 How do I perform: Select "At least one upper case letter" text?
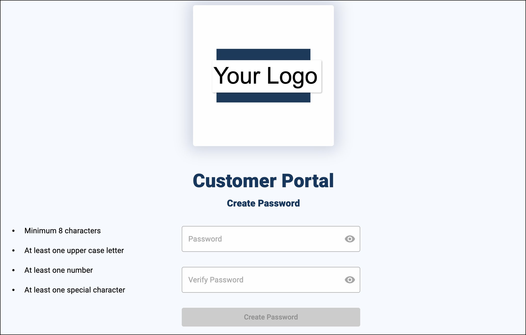click(74, 251)
